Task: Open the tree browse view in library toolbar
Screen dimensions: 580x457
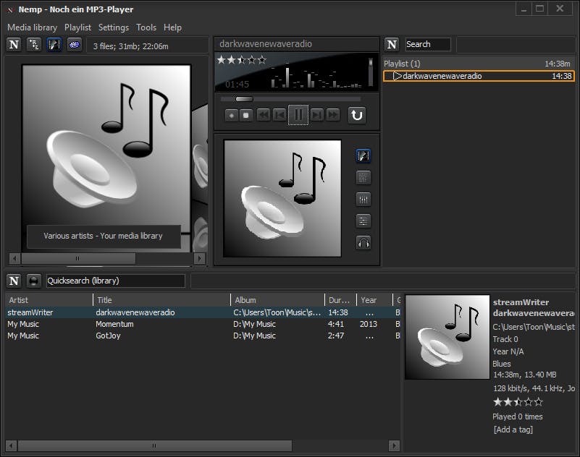Action: (33, 45)
